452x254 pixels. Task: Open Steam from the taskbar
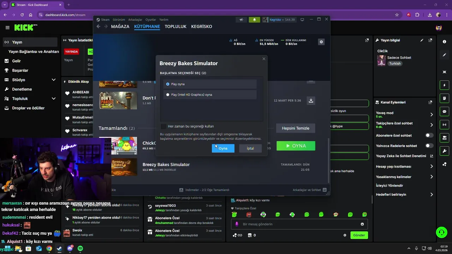pos(59,248)
